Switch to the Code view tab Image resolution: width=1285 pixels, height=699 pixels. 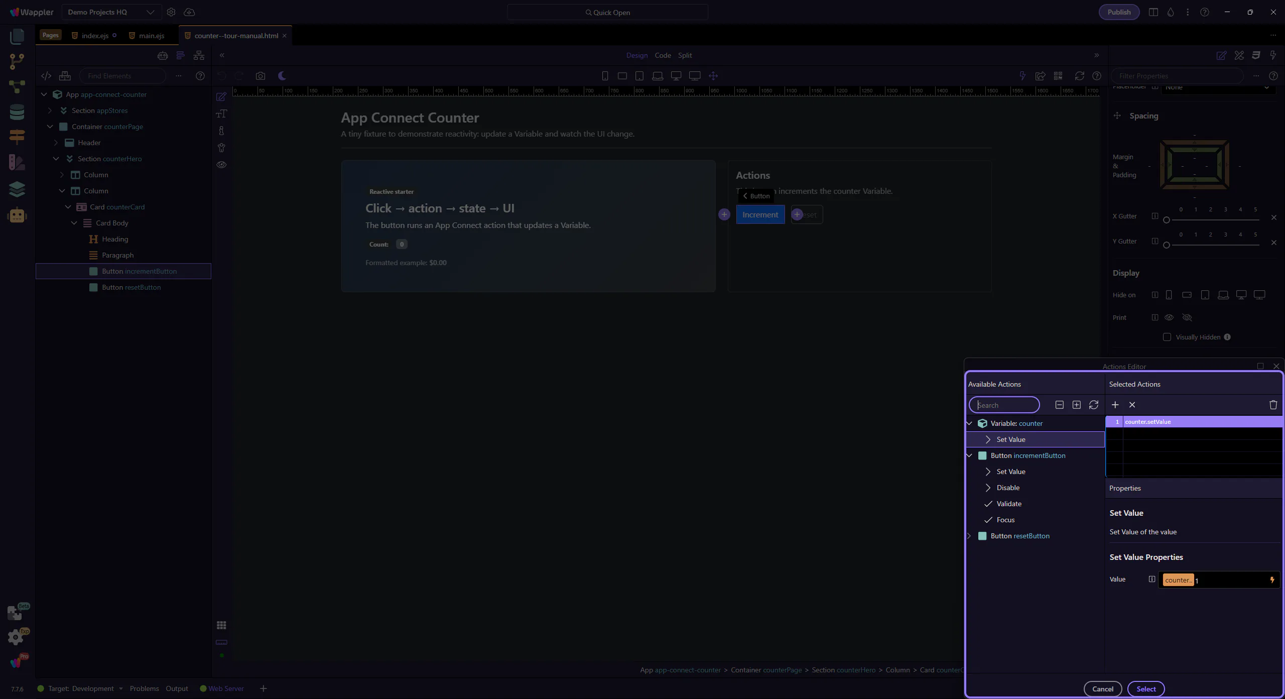click(663, 55)
